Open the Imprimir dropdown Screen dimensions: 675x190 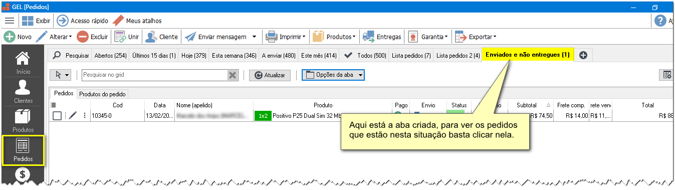pos(286,37)
